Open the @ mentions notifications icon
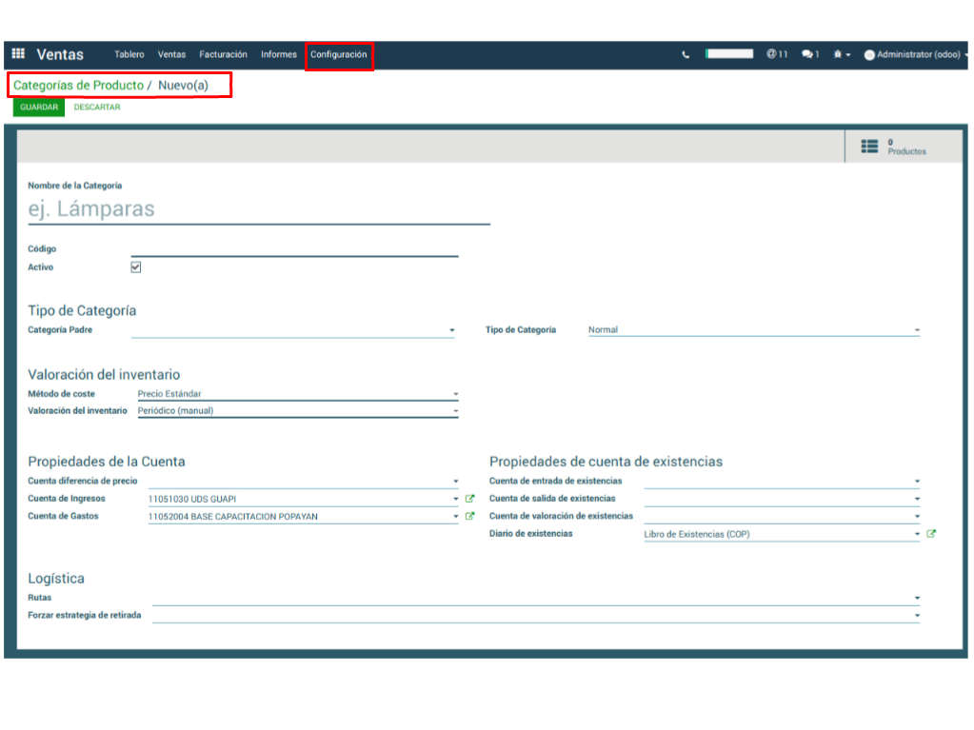This screenshot has height=730, width=974. [777, 55]
